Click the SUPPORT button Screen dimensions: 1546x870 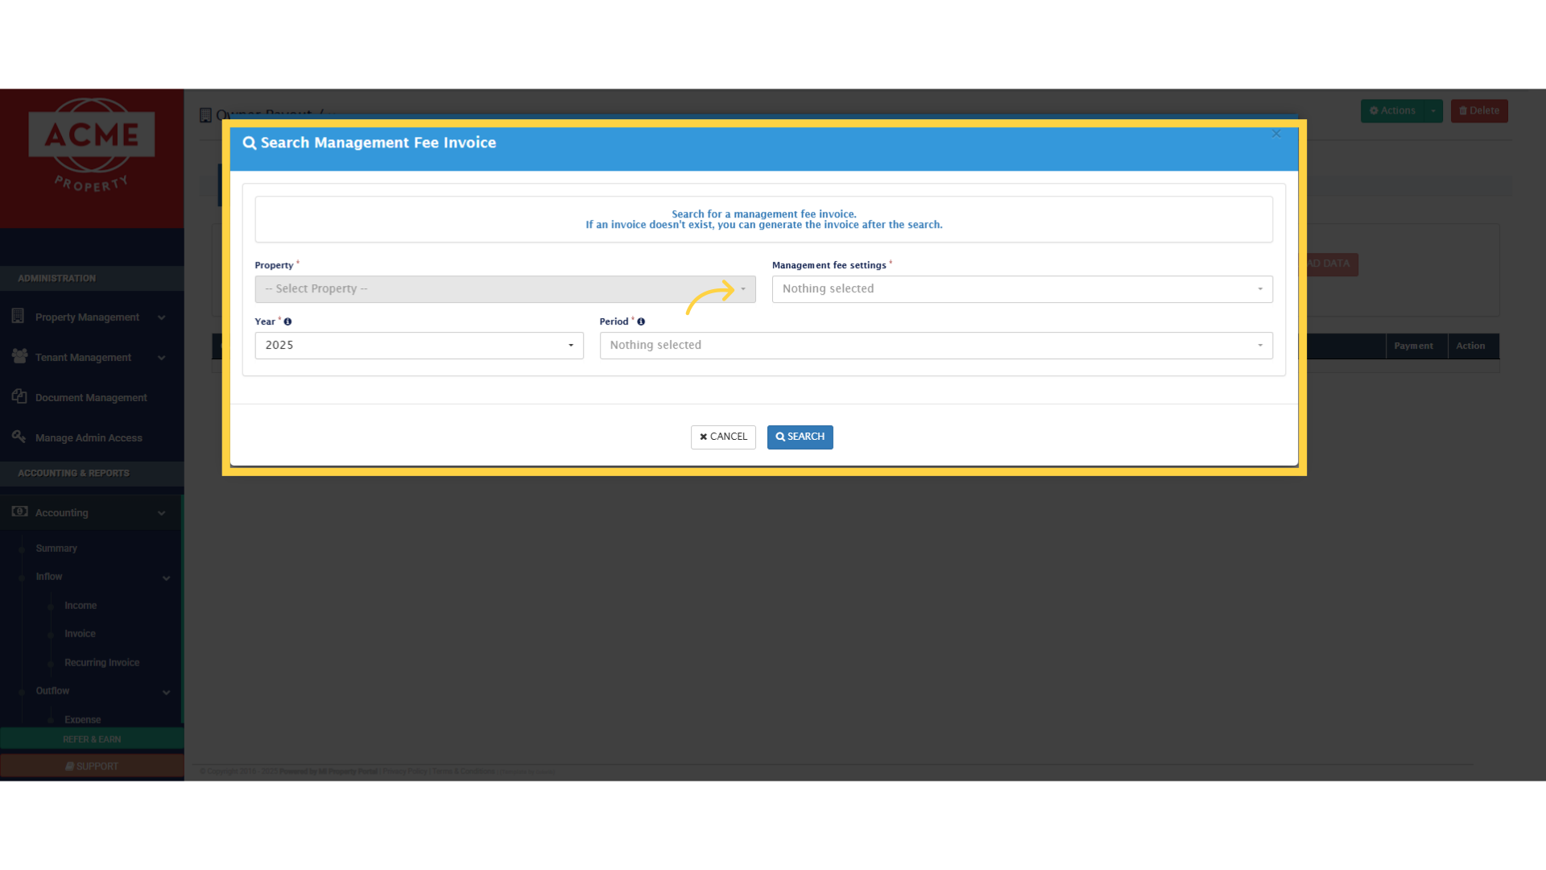point(92,767)
